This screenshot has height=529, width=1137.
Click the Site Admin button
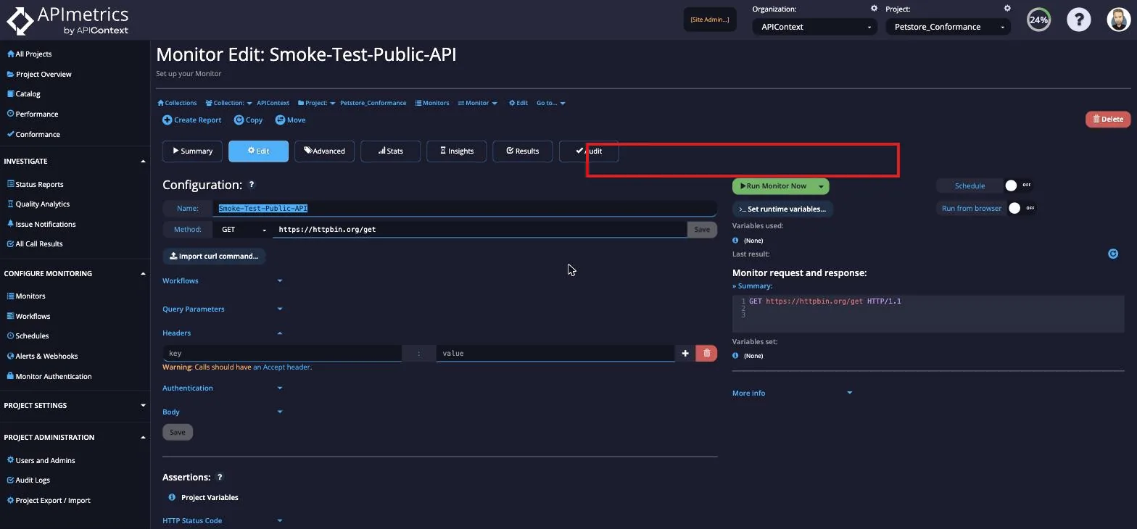click(710, 20)
